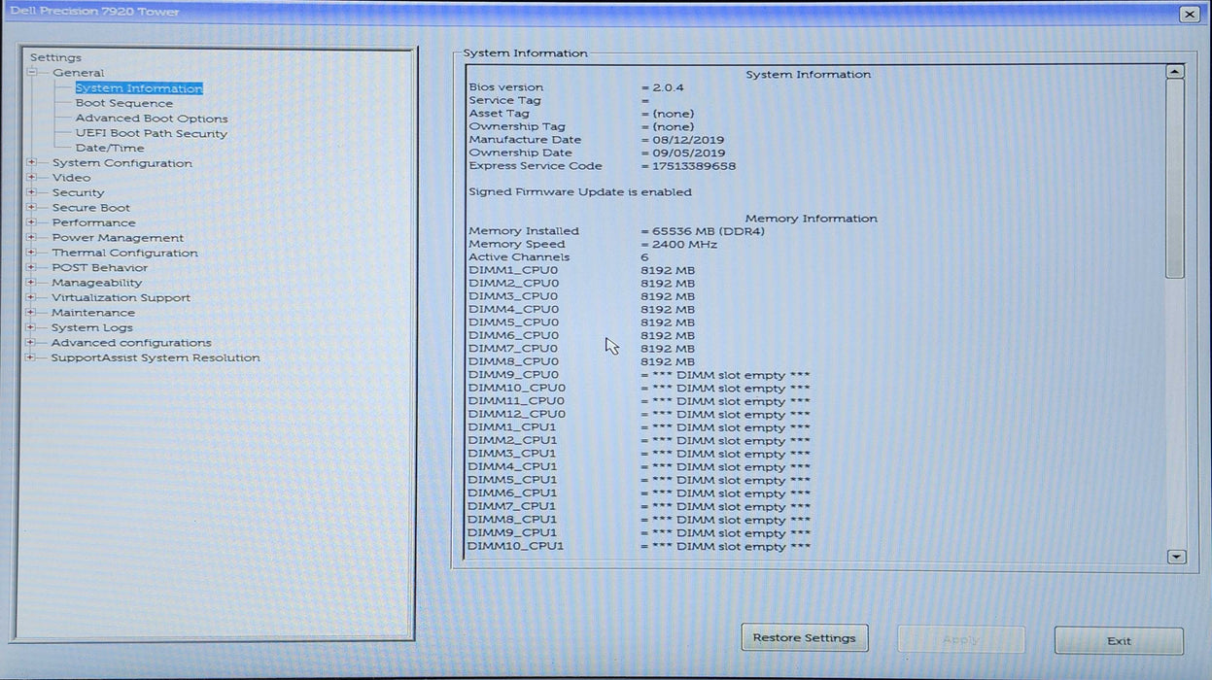The width and height of the screenshot is (1212, 680).
Task: Select Boot Sequence under General
Action: pyautogui.click(x=122, y=103)
